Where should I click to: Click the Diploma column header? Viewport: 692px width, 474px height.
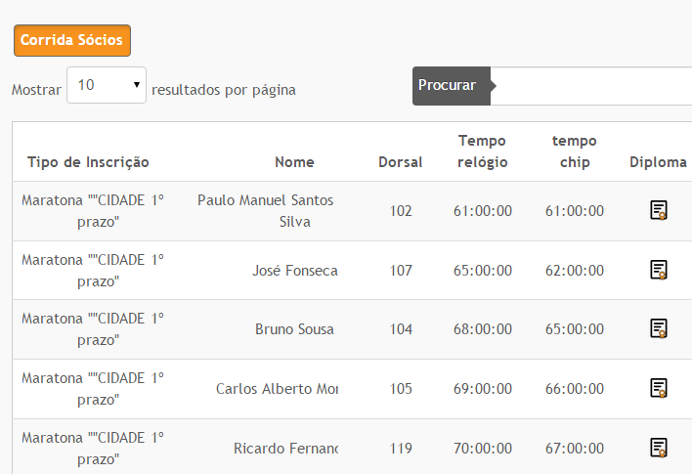pyautogui.click(x=658, y=162)
